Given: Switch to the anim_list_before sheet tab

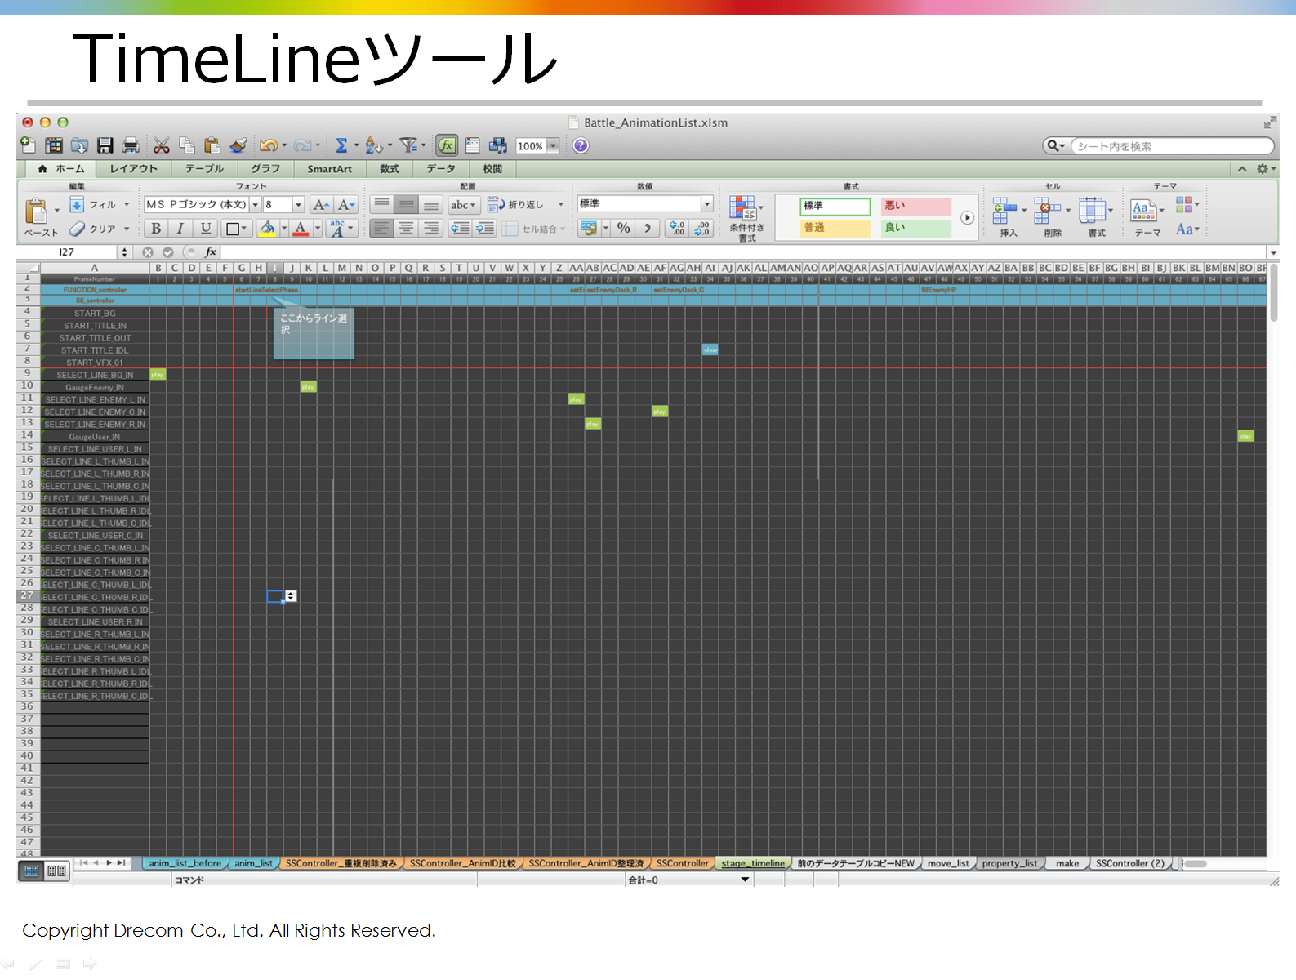Looking at the screenshot, I should pyautogui.click(x=185, y=863).
